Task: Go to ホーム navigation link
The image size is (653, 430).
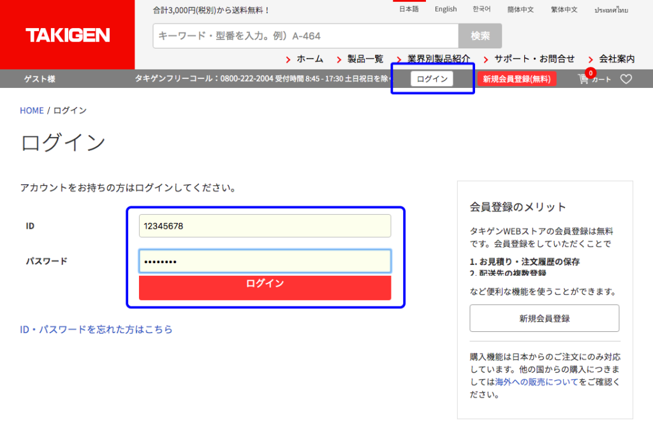Action: coord(310,59)
